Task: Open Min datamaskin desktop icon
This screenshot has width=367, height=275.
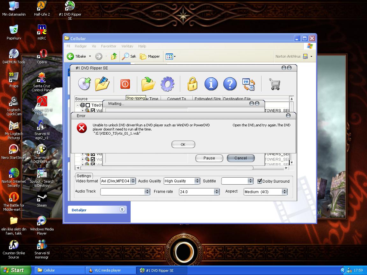Action: click(14, 8)
